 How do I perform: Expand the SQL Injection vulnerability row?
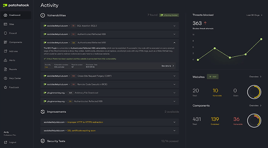110,26
